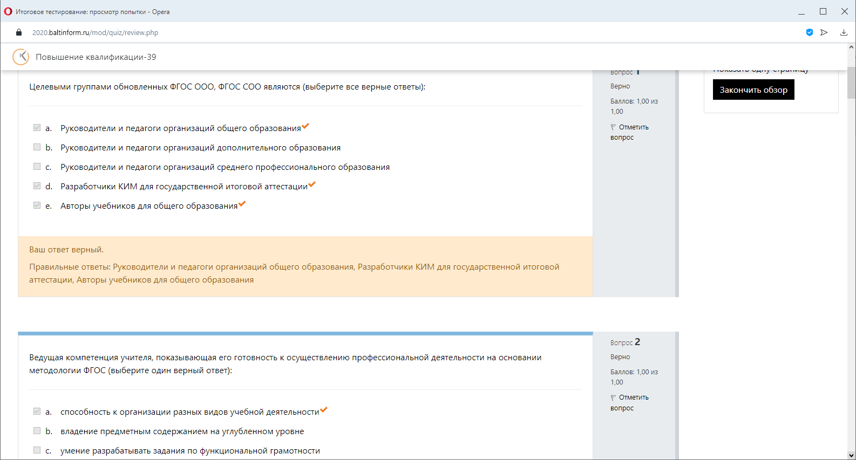Toggle checkbox a способность к организации

click(x=37, y=411)
